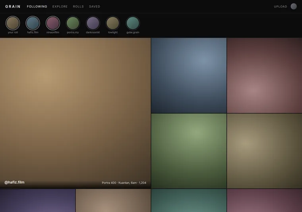302x212 pixels.
Task: Open the @hafiz.film profile link
Action: click(14, 182)
